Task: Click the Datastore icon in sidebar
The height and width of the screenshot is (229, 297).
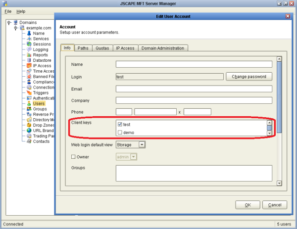Action: (x=29, y=60)
